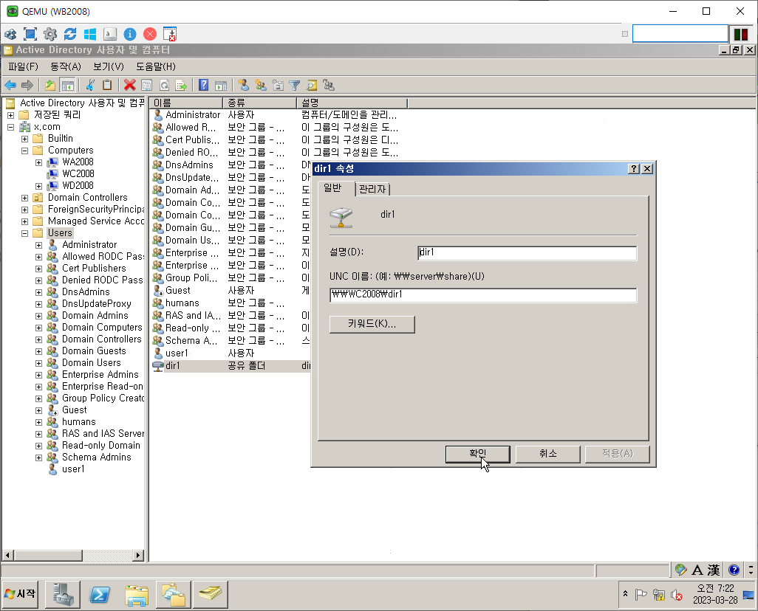Open the blue question mark help icon
The image size is (758, 611).
coord(203,86)
